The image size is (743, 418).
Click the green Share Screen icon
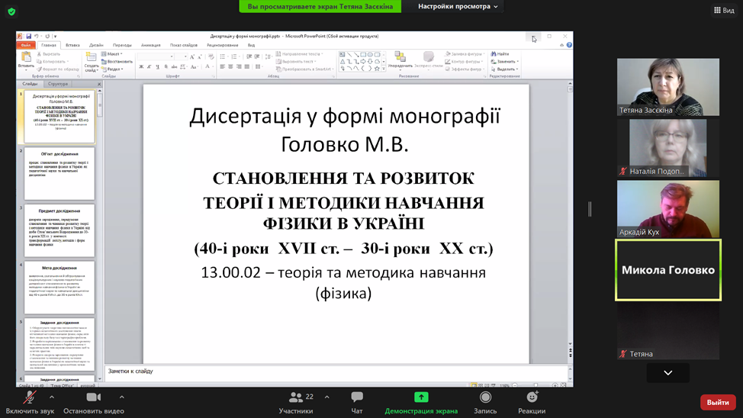click(421, 397)
